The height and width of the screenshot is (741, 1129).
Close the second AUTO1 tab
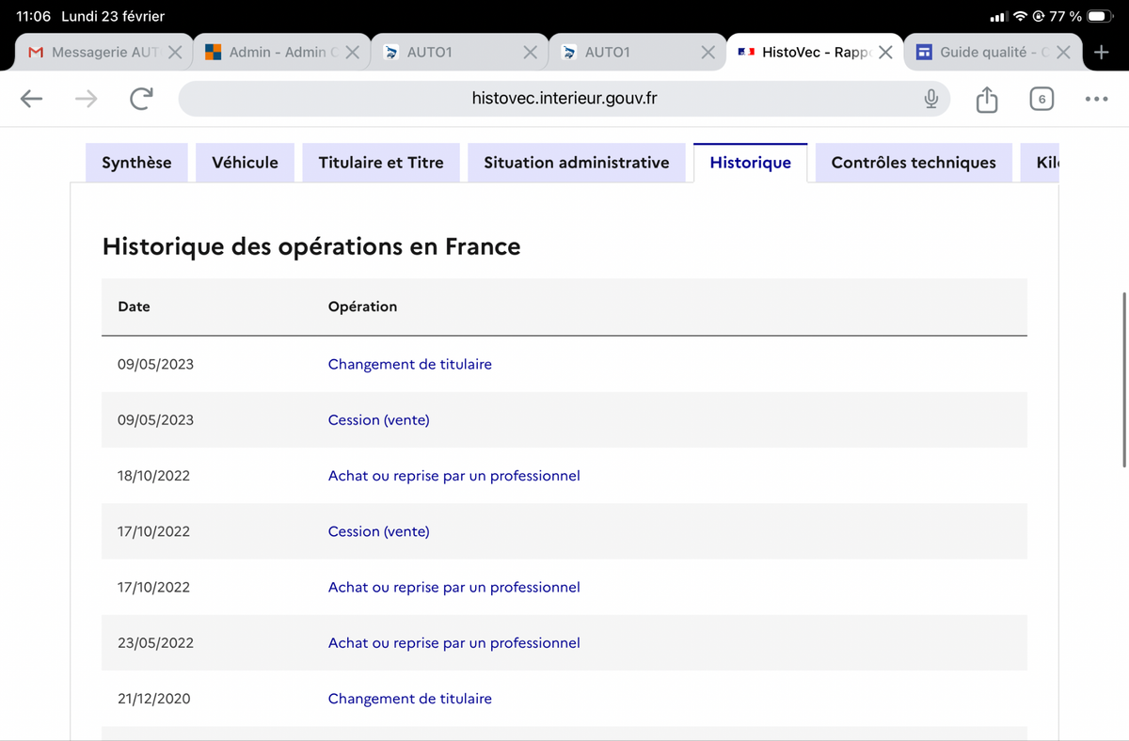coord(708,53)
